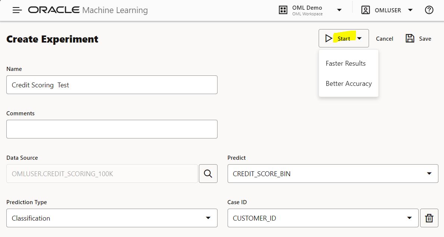Choose Faster Results from the Start menu
Screen dimensions: 444x237
(345, 63)
